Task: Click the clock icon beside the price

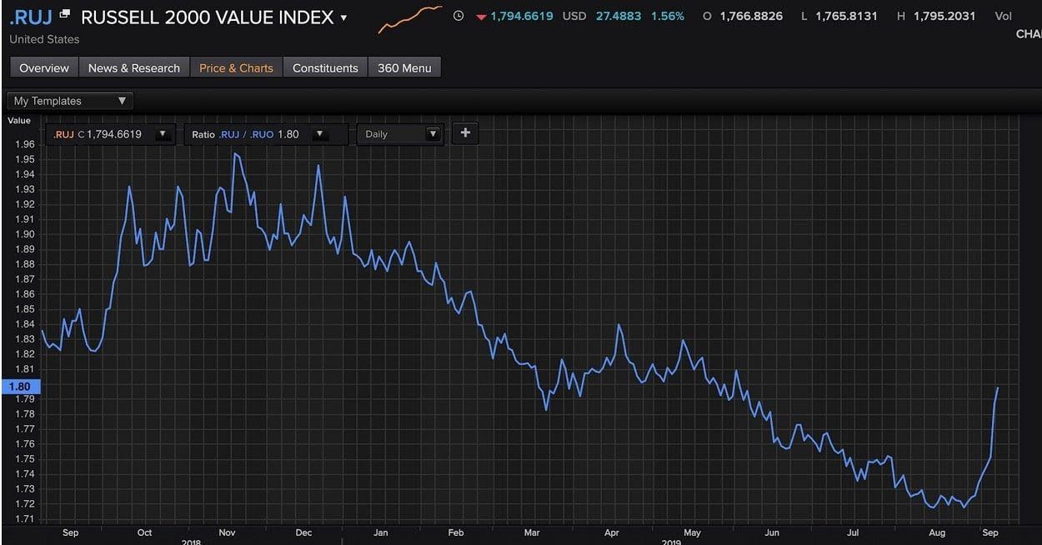Action: [458, 16]
